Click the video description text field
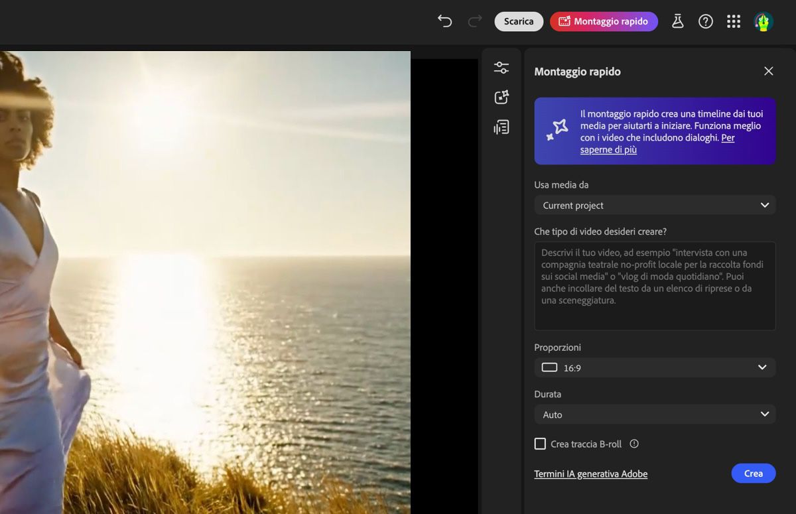This screenshot has width=796, height=514. point(655,286)
